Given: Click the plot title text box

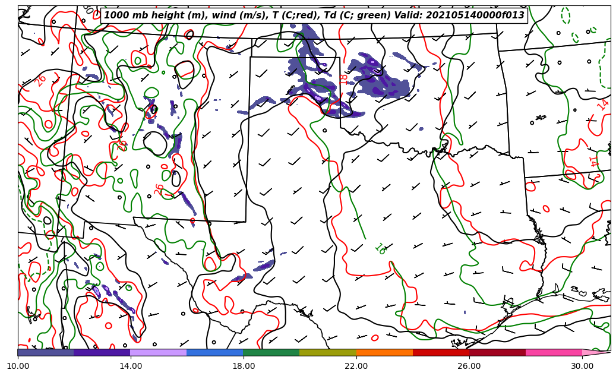Looking at the screenshot, I should pos(314,15).
